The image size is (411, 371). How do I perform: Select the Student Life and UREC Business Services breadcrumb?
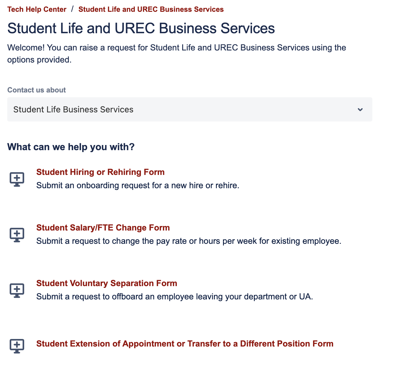151,9
